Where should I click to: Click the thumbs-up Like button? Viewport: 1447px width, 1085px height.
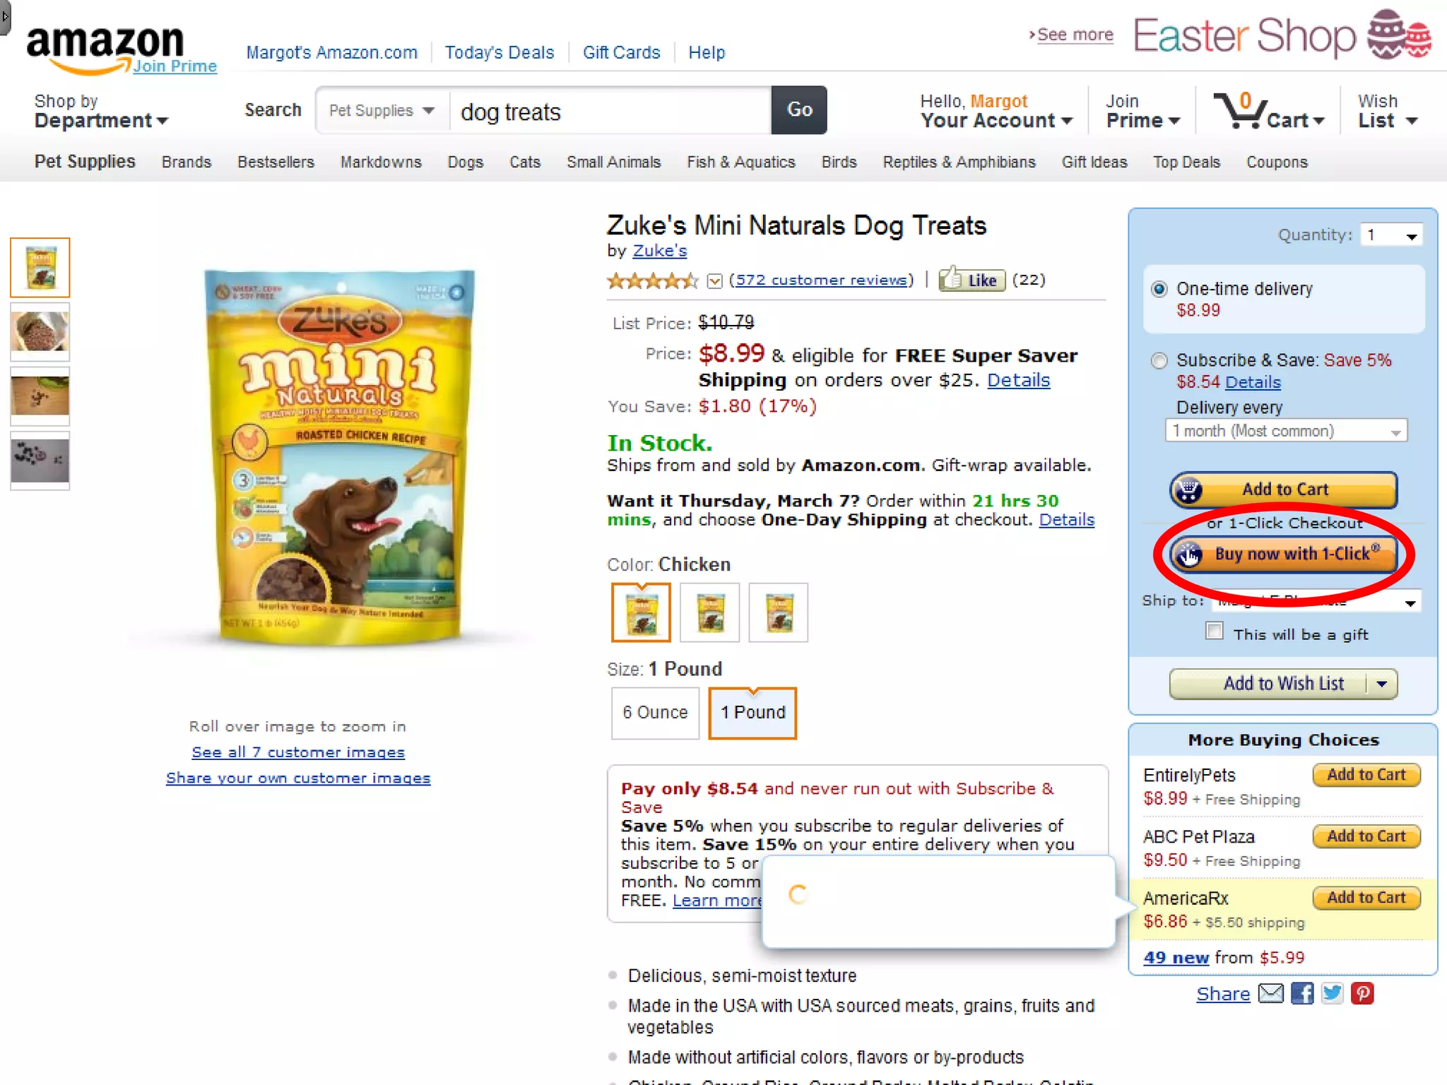[x=972, y=280]
